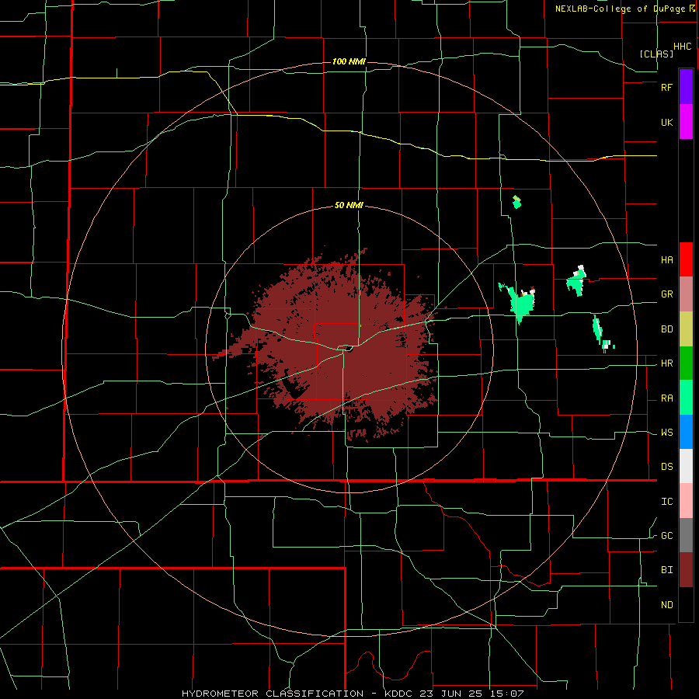Image resolution: width=699 pixels, height=699 pixels.
Task: Click the RF purple legend color swatch
Action: 686,86
